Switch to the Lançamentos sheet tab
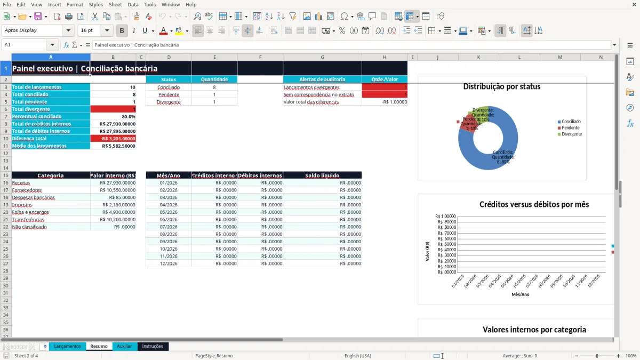640x360 pixels. tap(67, 346)
